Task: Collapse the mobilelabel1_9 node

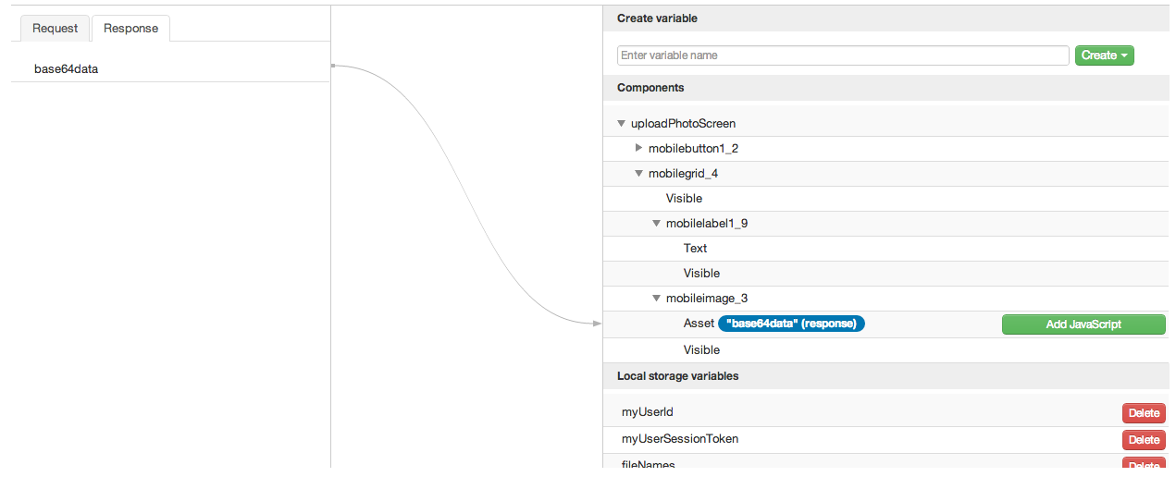Action: [656, 223]
